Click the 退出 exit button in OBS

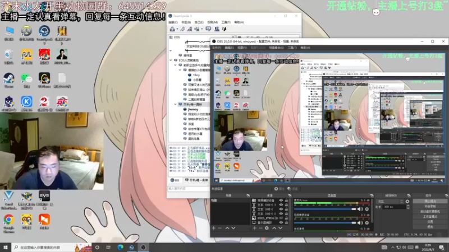point(430,227)
